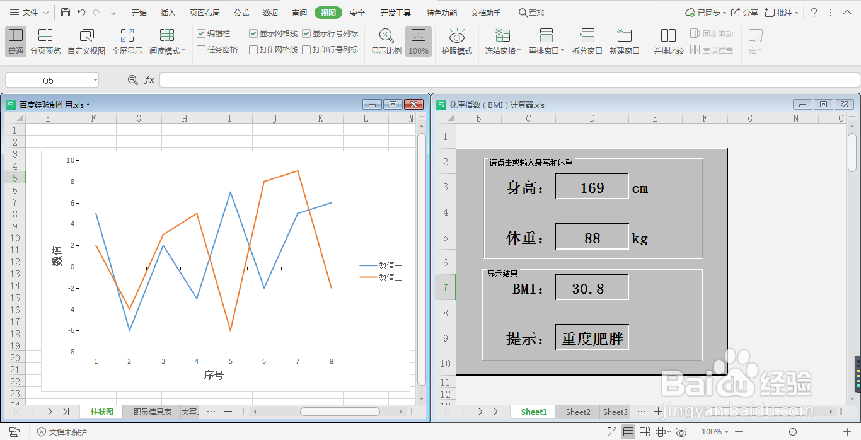Expand quick access toolbar customize arrow

tap(113, 13)
